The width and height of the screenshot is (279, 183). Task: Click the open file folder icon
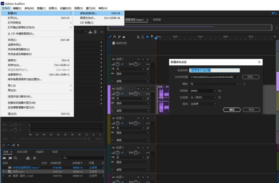point(4,158)
